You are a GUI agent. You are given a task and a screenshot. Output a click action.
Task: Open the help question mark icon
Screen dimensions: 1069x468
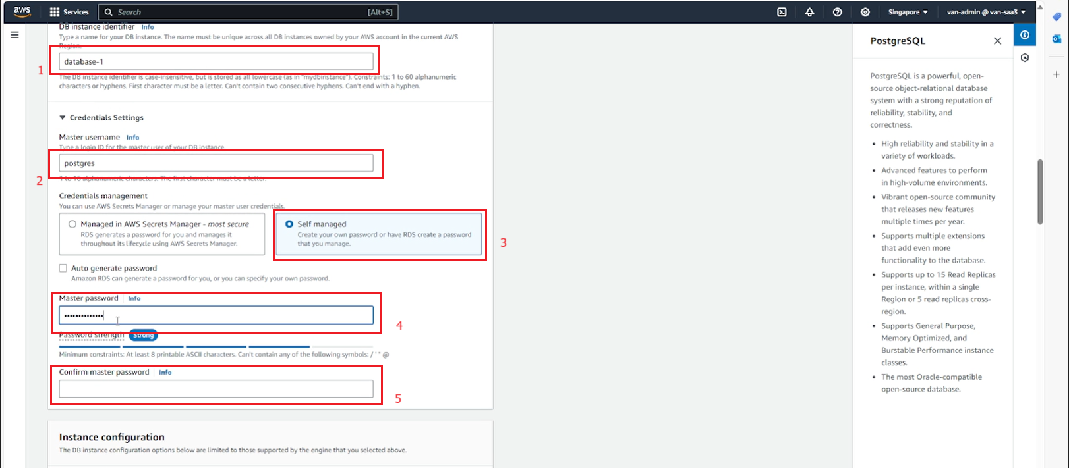(837, 12)
